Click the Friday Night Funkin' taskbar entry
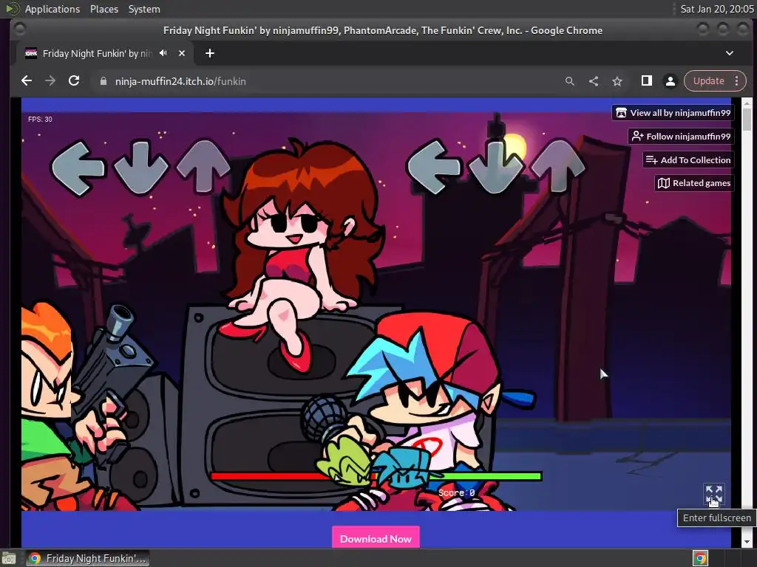This screenshot has height=567, width=757. coord(87,558)
